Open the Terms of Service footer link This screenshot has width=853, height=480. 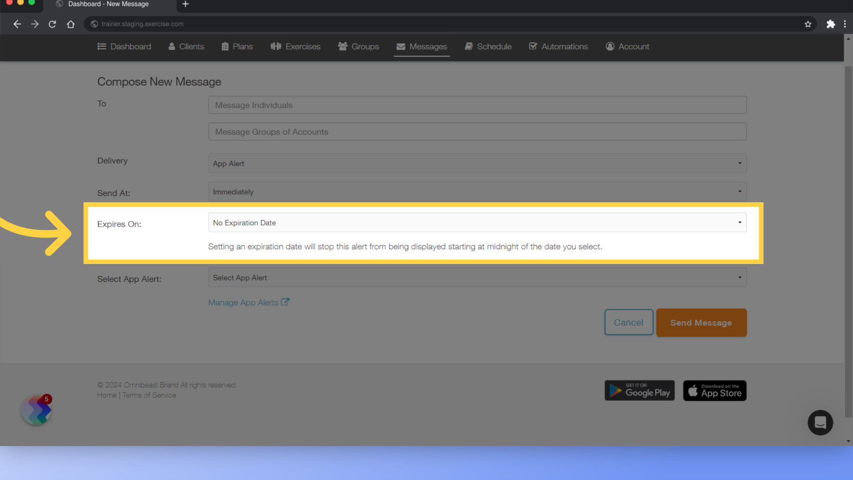(149, 395)
